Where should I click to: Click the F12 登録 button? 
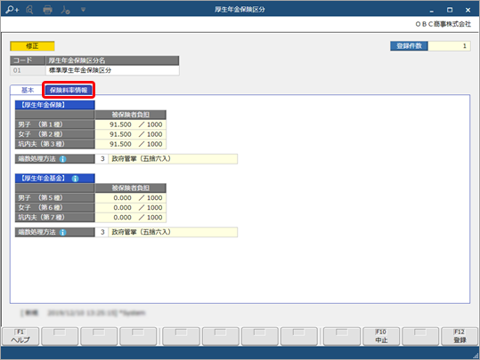pyautogui.click(x=460, y=336)
